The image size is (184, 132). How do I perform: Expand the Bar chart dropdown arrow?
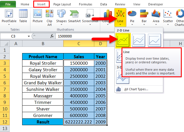click(144, 25)
